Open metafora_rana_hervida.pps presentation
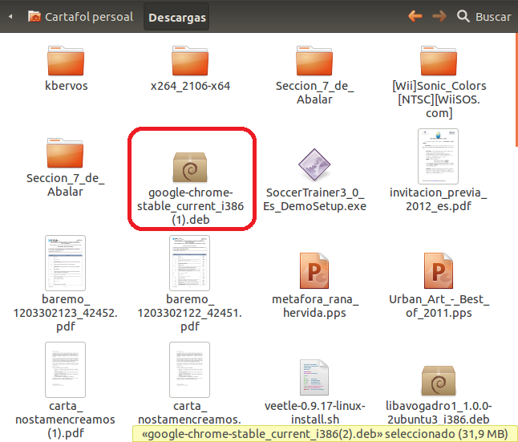518x442 pixels. click(314, 274)
